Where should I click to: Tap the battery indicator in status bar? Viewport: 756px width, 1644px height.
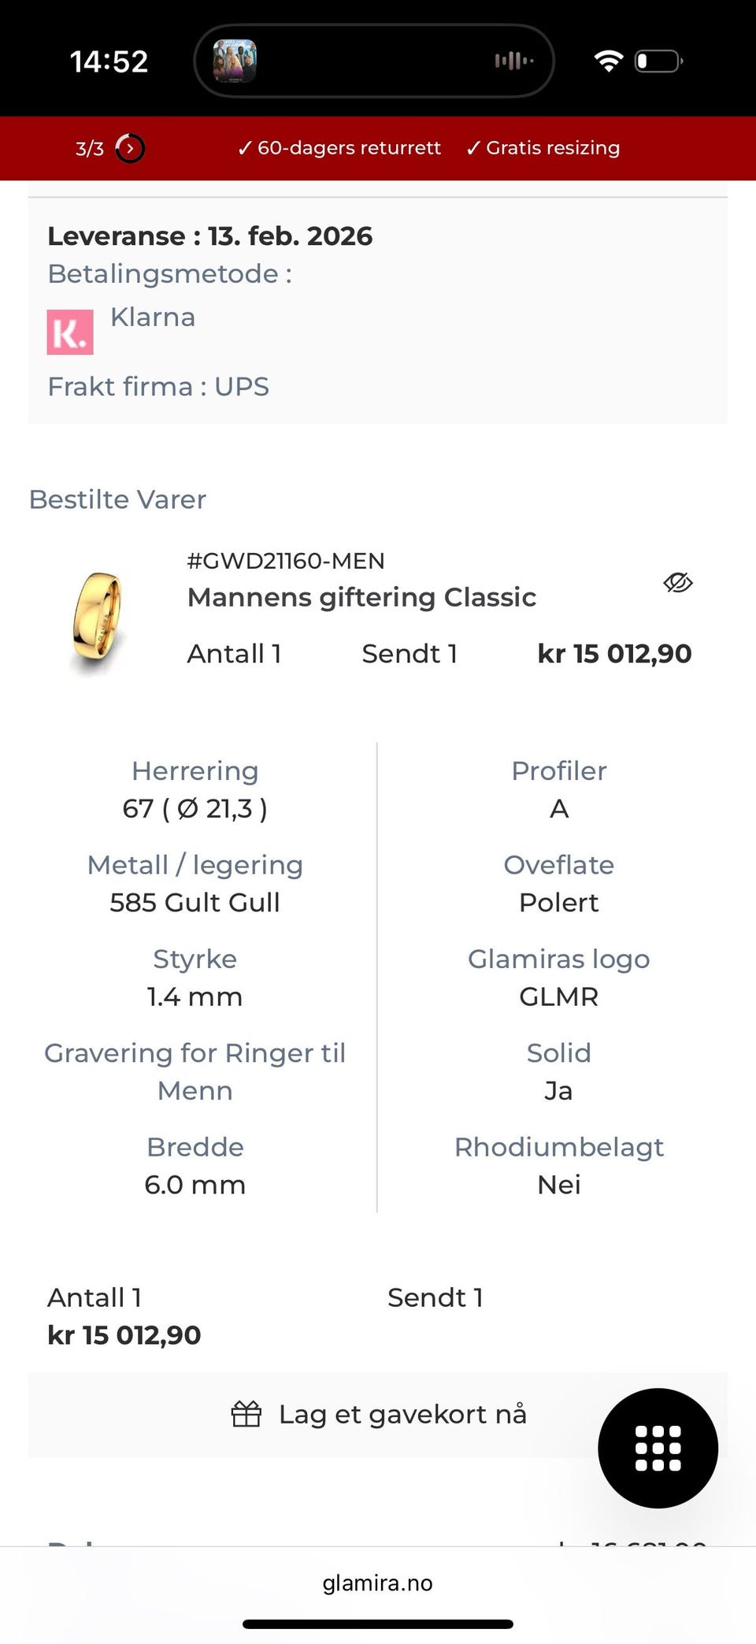click(x=658, y=59)
